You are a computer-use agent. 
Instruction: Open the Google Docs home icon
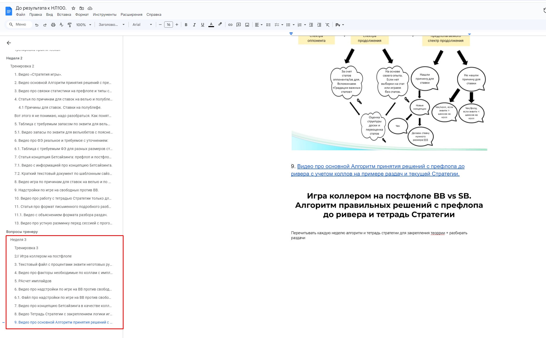pos(9,11)
